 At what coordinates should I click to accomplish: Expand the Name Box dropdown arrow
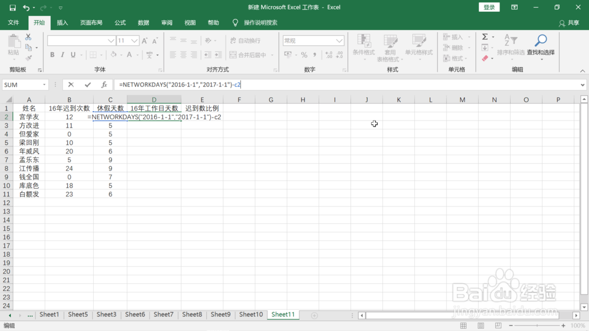point(44,85)
